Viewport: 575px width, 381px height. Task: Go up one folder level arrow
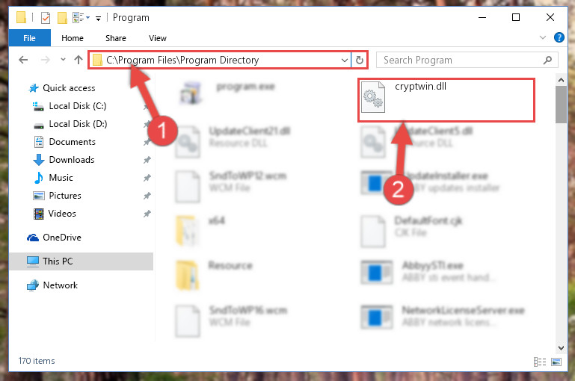[78, 60]
